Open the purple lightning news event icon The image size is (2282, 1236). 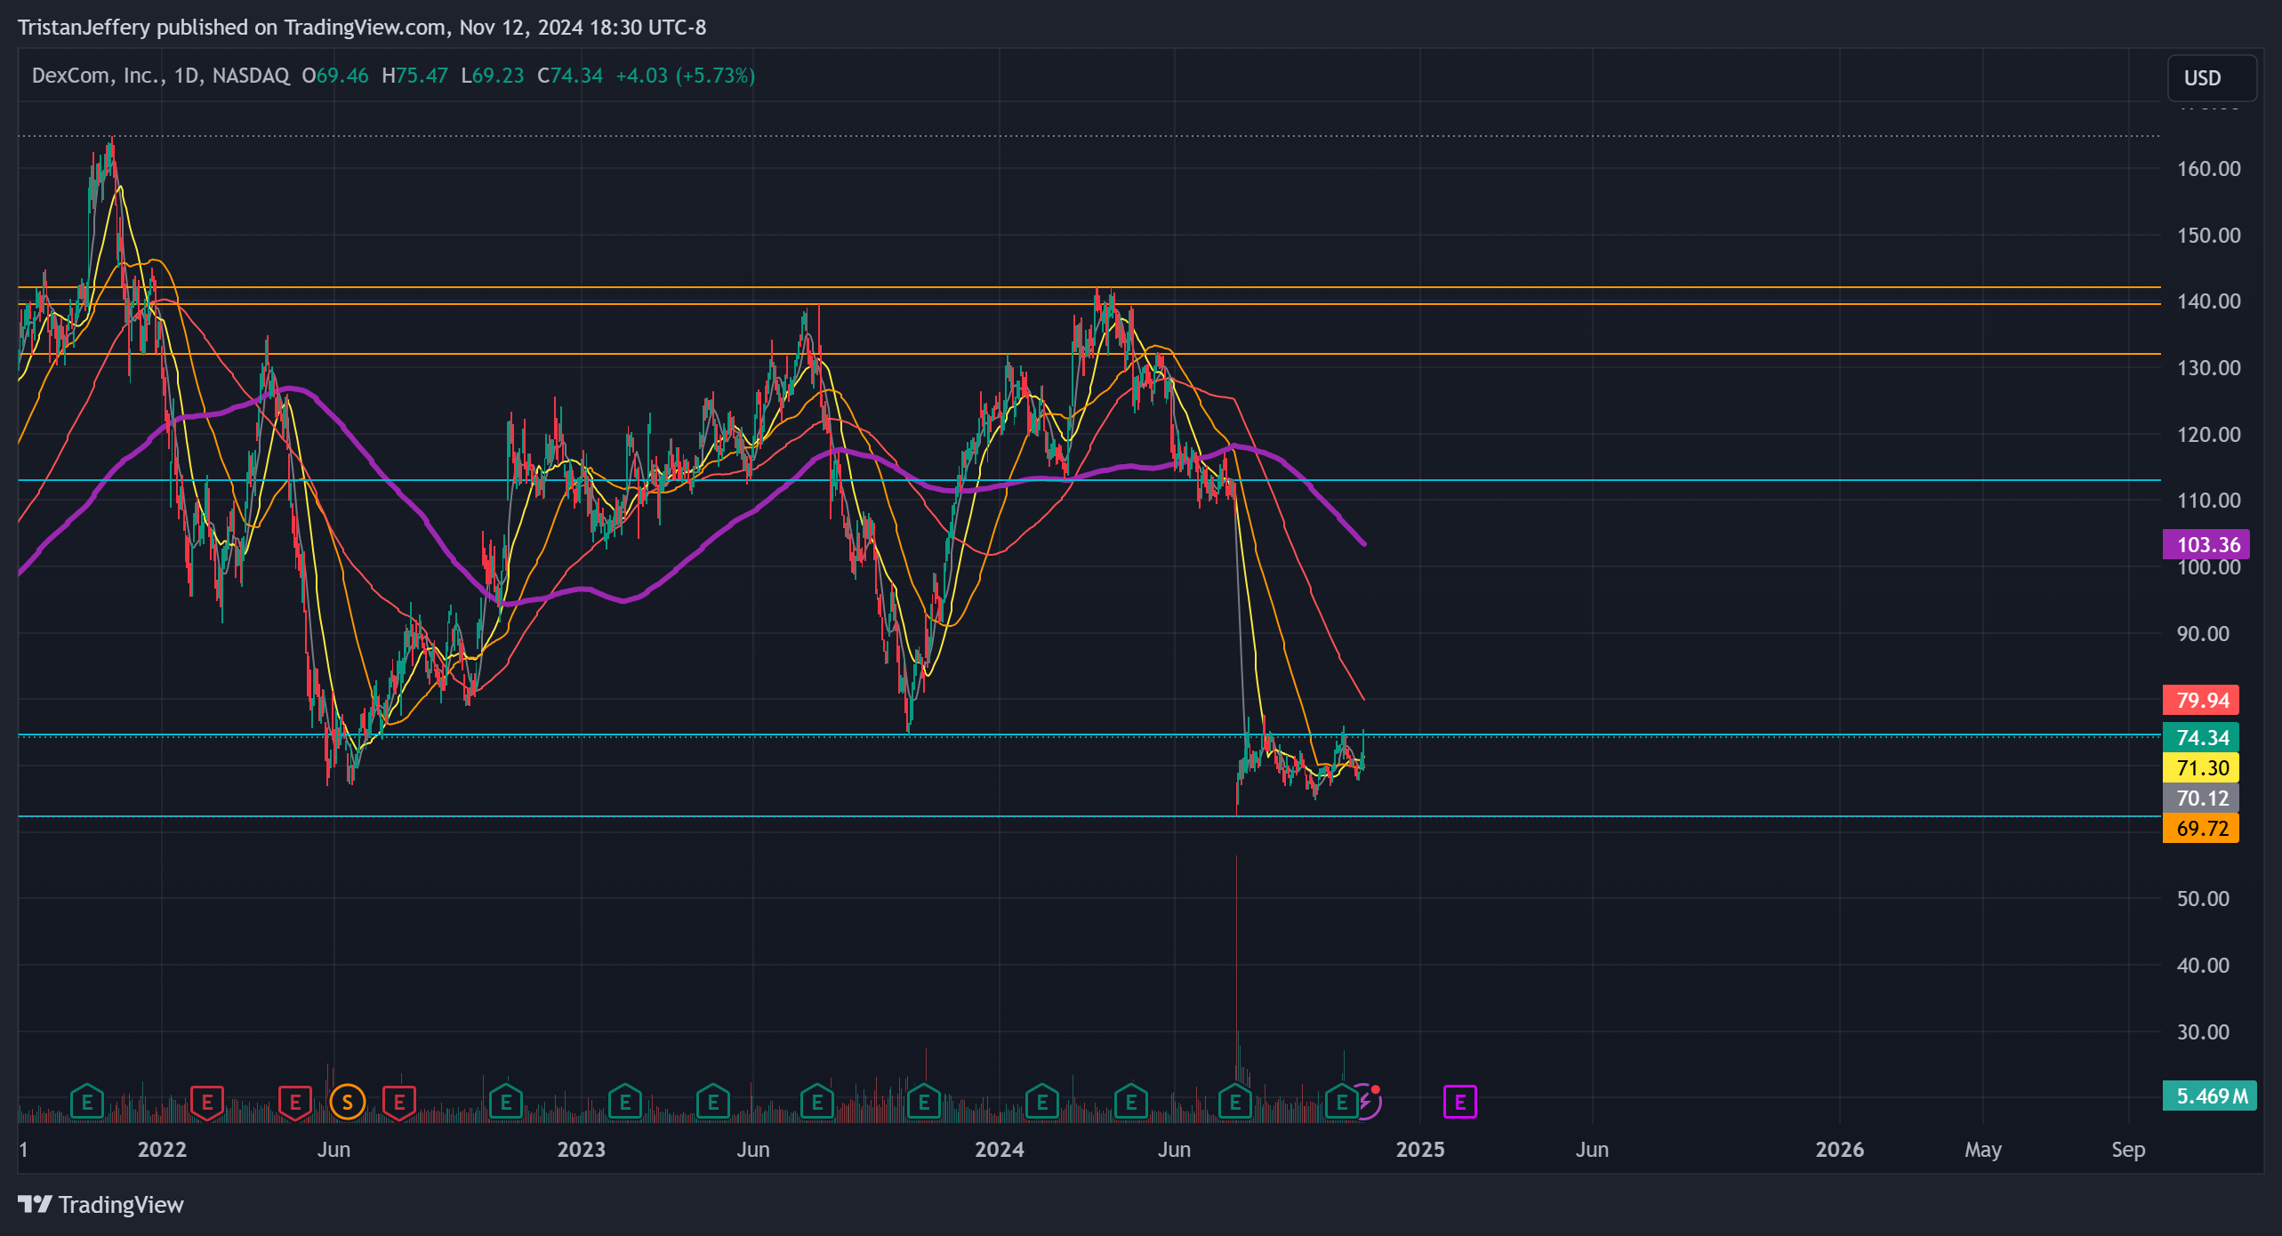(x=1367, y=1103)
